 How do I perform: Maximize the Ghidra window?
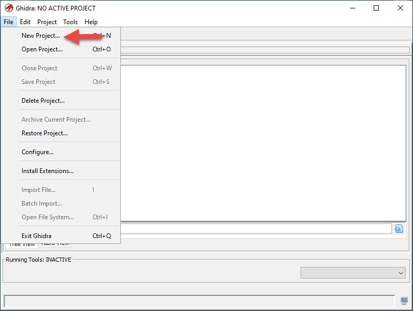[376, 8]
